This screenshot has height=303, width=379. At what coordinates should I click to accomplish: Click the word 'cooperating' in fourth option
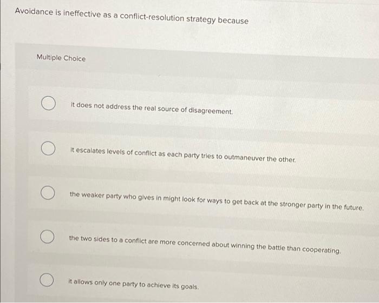322,250
